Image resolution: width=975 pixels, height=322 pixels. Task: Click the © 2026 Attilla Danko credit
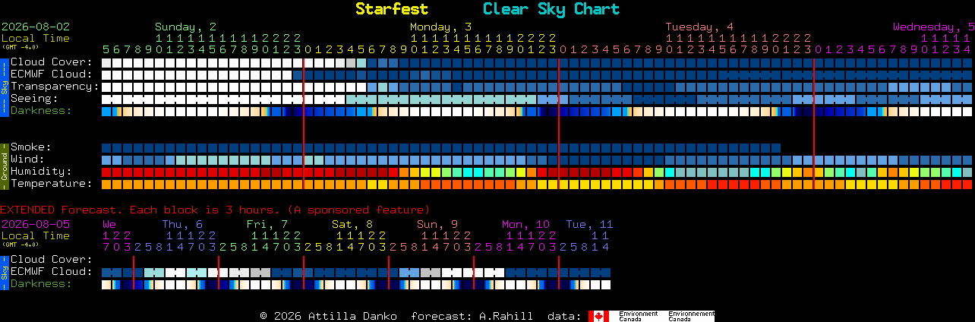click(330, 316)
